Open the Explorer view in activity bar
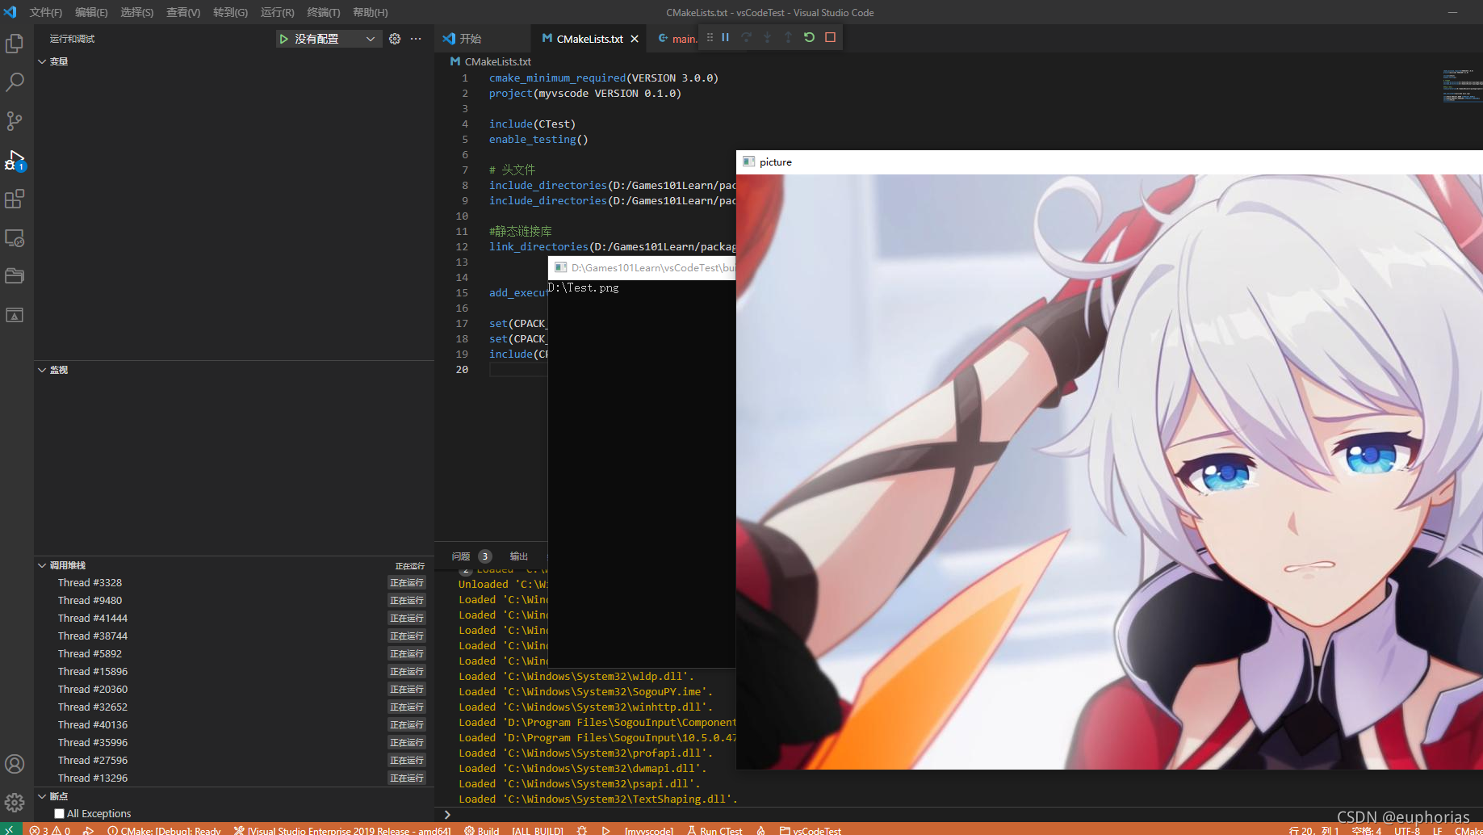1483x835 pixels. [15, 44]
